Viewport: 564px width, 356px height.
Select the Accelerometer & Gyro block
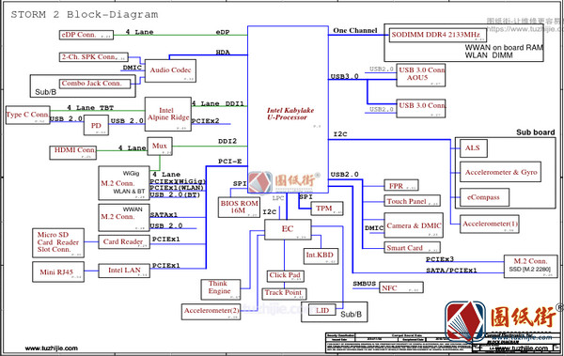(x=500, y=172)
